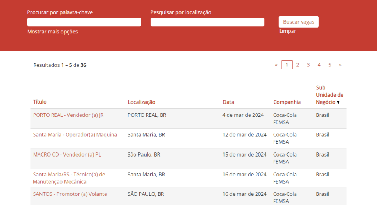The width and height of the screenshot is (377, 205).
Task: Open MACRO CD - Vendedor (a) PL job
Action: click(67, 155)
